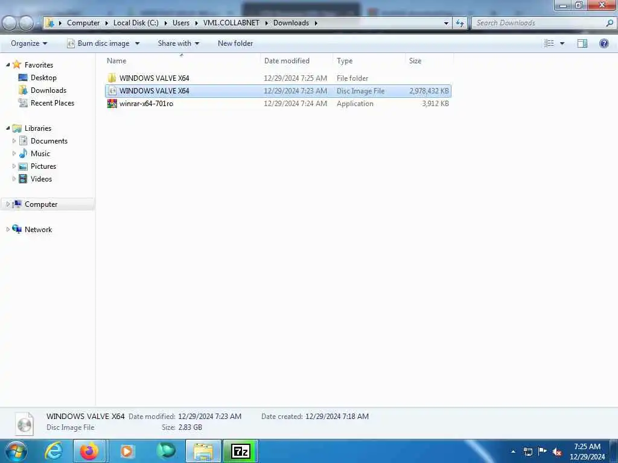The width and height of the screenshot is (618, 463).
Task: Click in the Search Downloads box
Action: (538, 23)
